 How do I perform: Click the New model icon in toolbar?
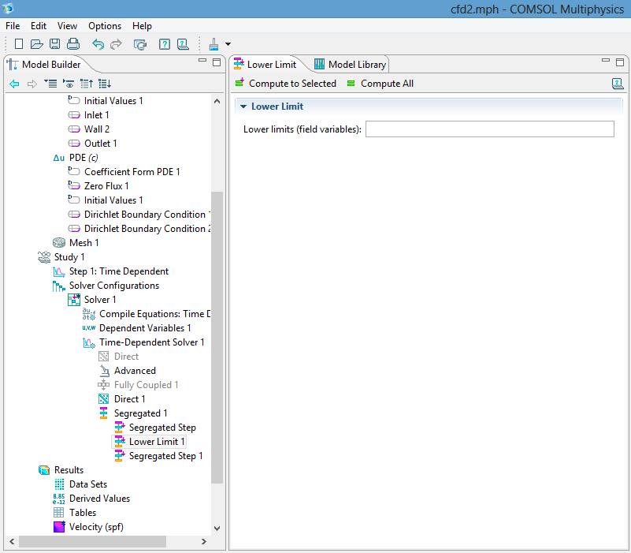click(x=19, y=44)
